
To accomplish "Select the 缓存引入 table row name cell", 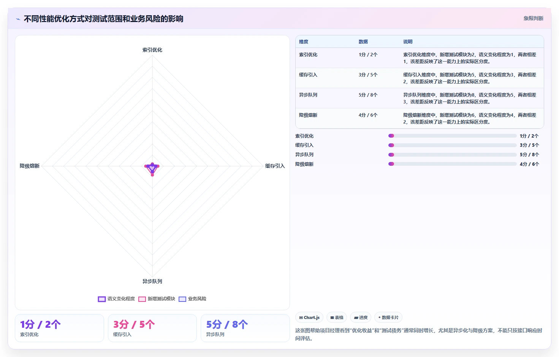I will point(308,75).
